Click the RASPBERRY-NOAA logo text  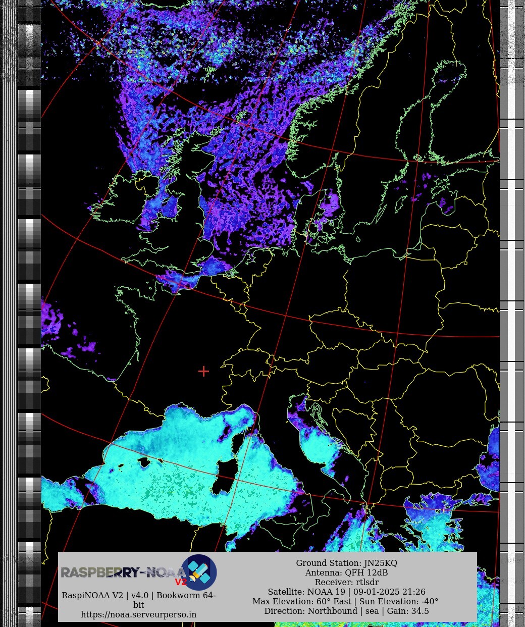click(120, 572)
